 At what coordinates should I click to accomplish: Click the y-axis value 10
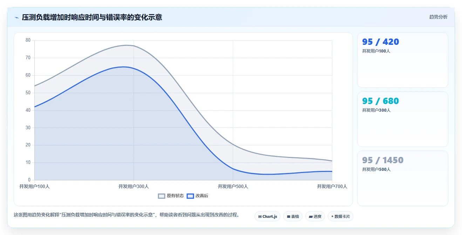click(x=28, y=163)
